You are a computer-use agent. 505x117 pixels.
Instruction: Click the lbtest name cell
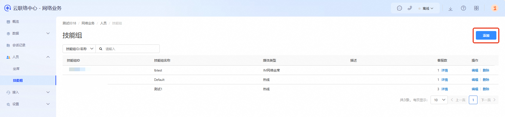(158, 70)
